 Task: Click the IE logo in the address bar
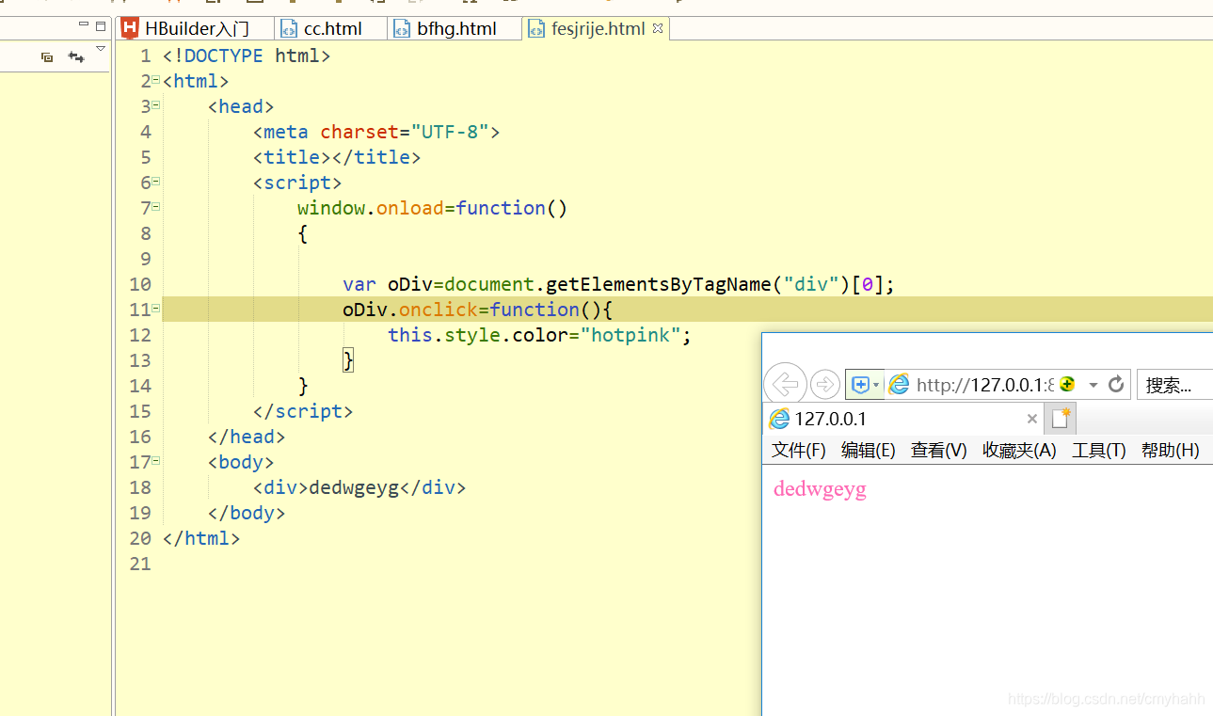[x=900, y=384]
